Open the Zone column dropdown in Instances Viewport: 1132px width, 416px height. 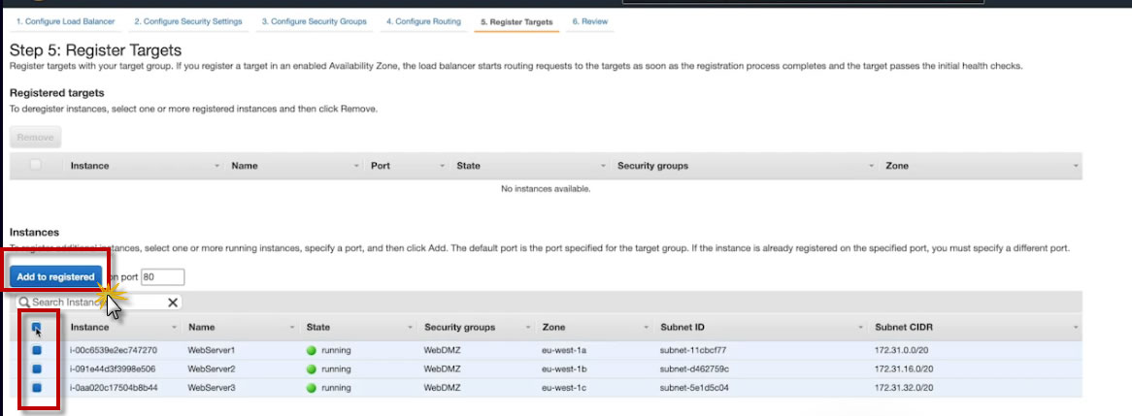[646, 328]
